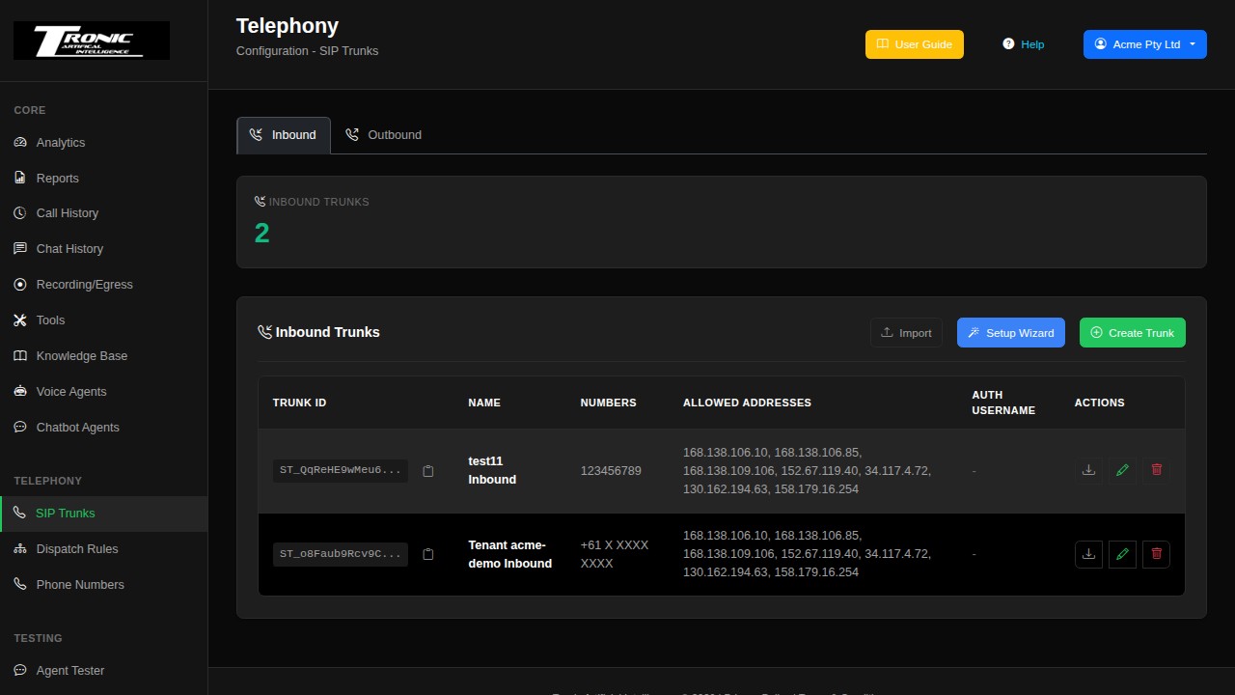The width and height of the screenshot is (1235, 695).
Task: Edit the Tenant acme-demo Inbound trunk
Action: pos(1122,554)
